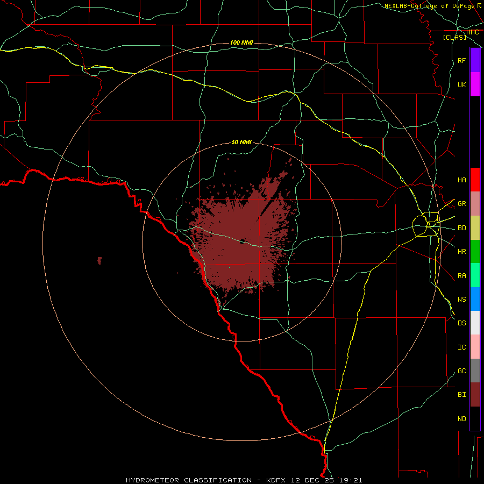Screen dimensions: 484x484
Task: Click the black ND legend swatch
Action: tap(475, 418)
